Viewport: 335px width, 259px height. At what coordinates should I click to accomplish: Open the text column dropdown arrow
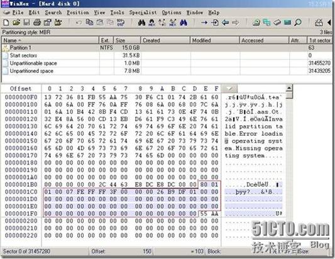point(229,88)
